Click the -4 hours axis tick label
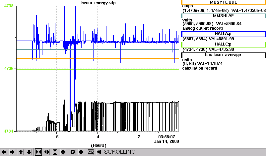The image size is (266, 156). click(97, 137)
